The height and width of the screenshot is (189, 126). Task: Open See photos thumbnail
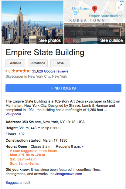click(32, 22)
